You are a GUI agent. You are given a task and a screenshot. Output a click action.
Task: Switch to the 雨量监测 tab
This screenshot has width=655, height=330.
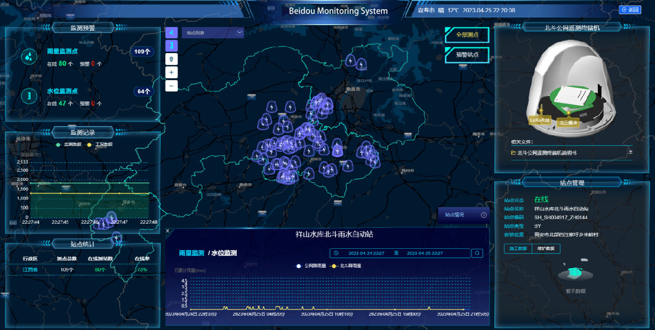(x=191, y=253)
